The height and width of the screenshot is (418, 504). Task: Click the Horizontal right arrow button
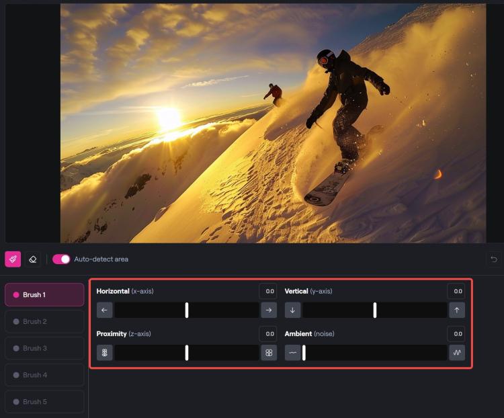[269, 310]
